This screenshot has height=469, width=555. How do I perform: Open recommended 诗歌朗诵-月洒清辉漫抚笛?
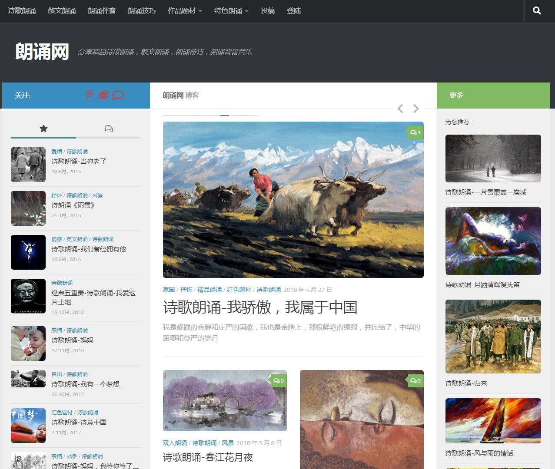coord(482,284)
